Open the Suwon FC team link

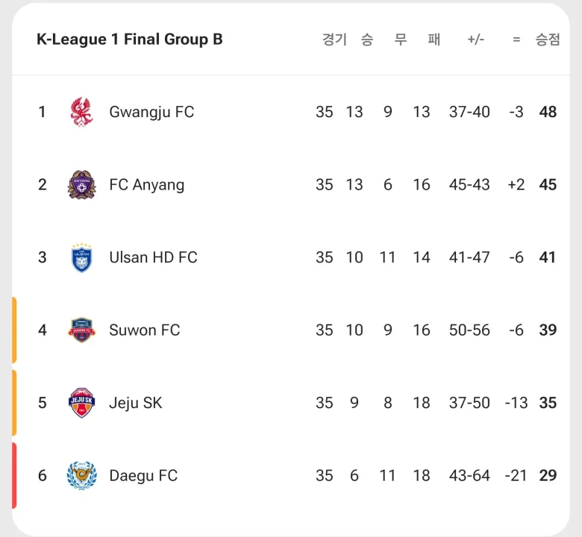(145, 330)
